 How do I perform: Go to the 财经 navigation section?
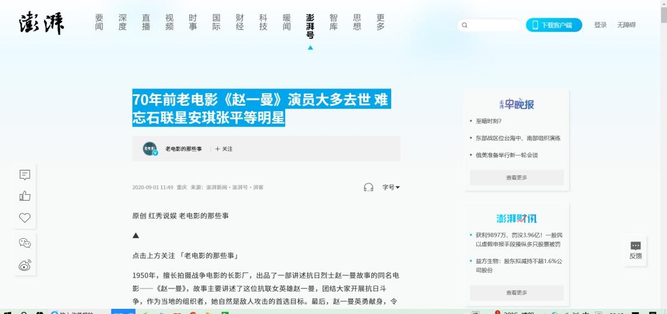click(x=240, y=22)
